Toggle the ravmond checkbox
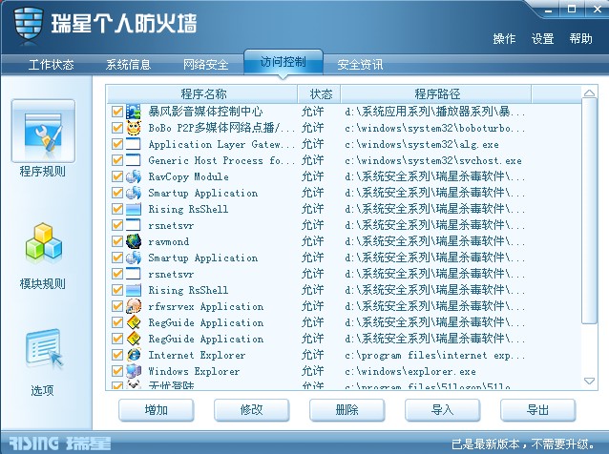 coord(116,241)
